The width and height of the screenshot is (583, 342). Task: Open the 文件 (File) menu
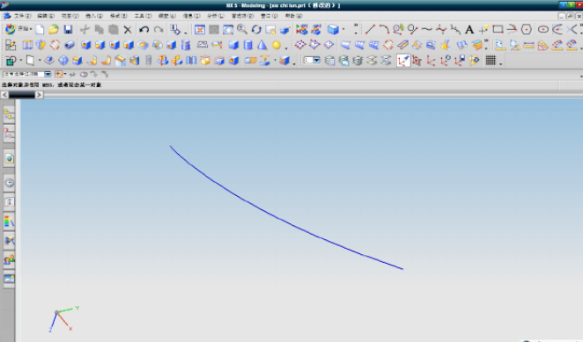[x=22, y=16]
